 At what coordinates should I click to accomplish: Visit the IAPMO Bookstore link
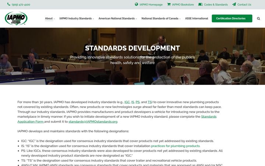(183, 4)
